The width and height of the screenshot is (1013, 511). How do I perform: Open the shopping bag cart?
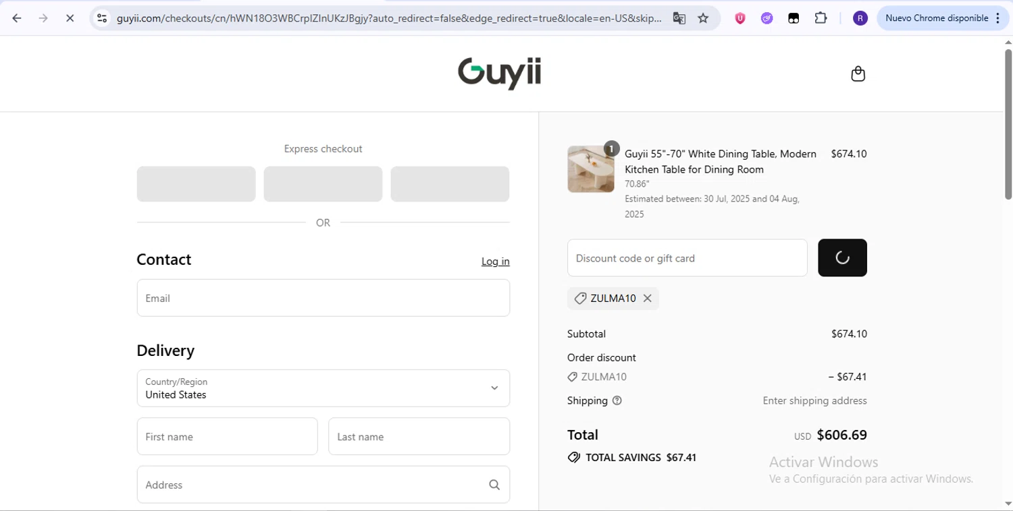click(858, 73)
